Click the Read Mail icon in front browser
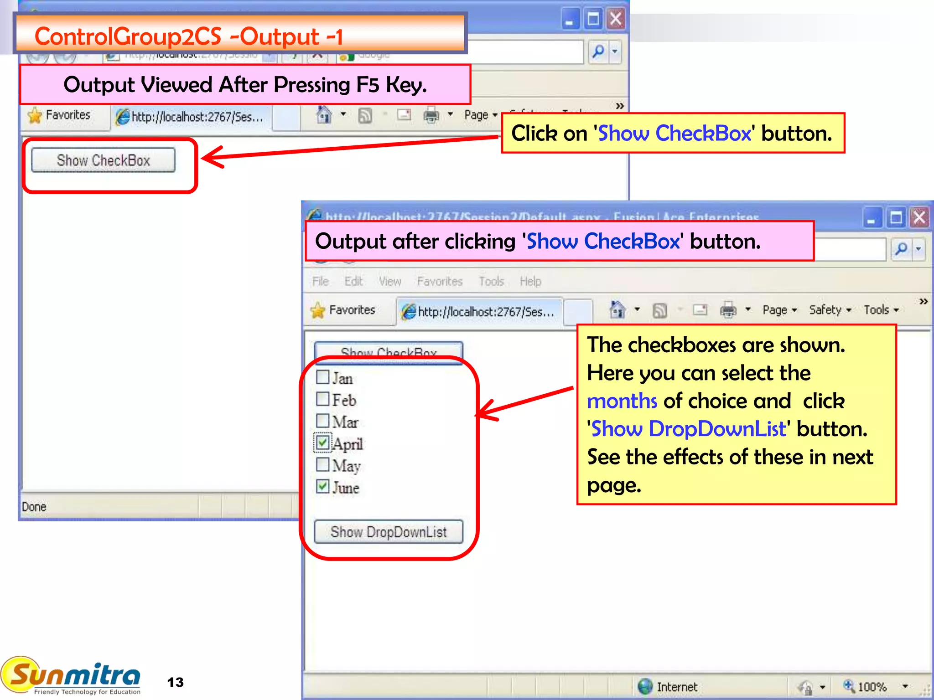The height and width of the screenshot is (700, 934). point(700,310)
